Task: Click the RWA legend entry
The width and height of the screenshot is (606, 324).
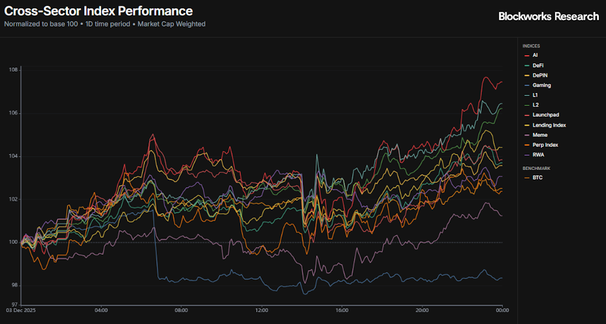Action: click(x=537, y=155)
